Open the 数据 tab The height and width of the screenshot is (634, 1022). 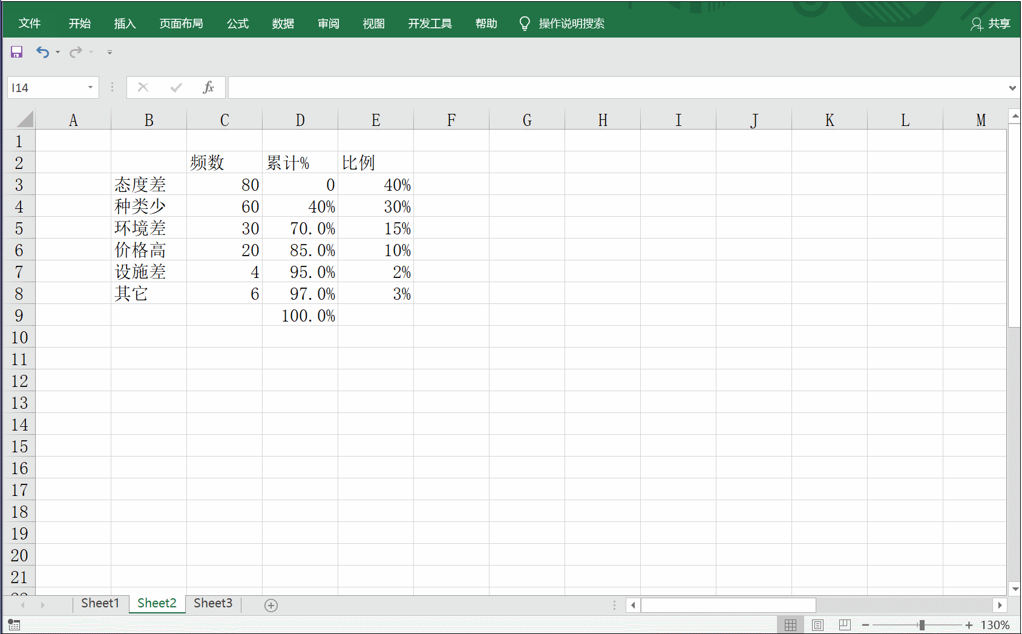coord(283,24)
